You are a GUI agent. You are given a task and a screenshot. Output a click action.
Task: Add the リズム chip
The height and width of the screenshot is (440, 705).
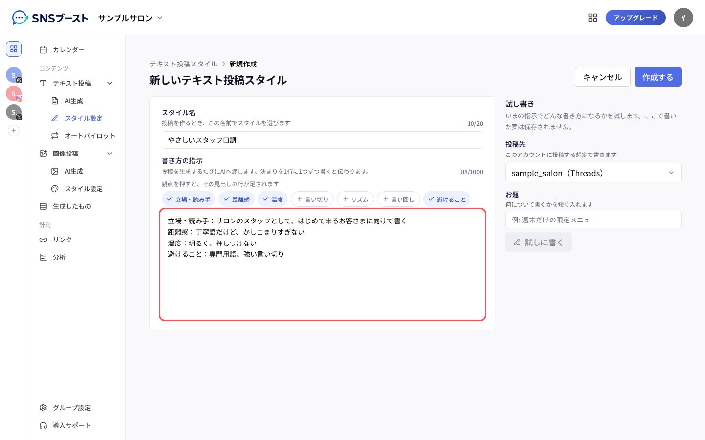(x=355, y=199)
